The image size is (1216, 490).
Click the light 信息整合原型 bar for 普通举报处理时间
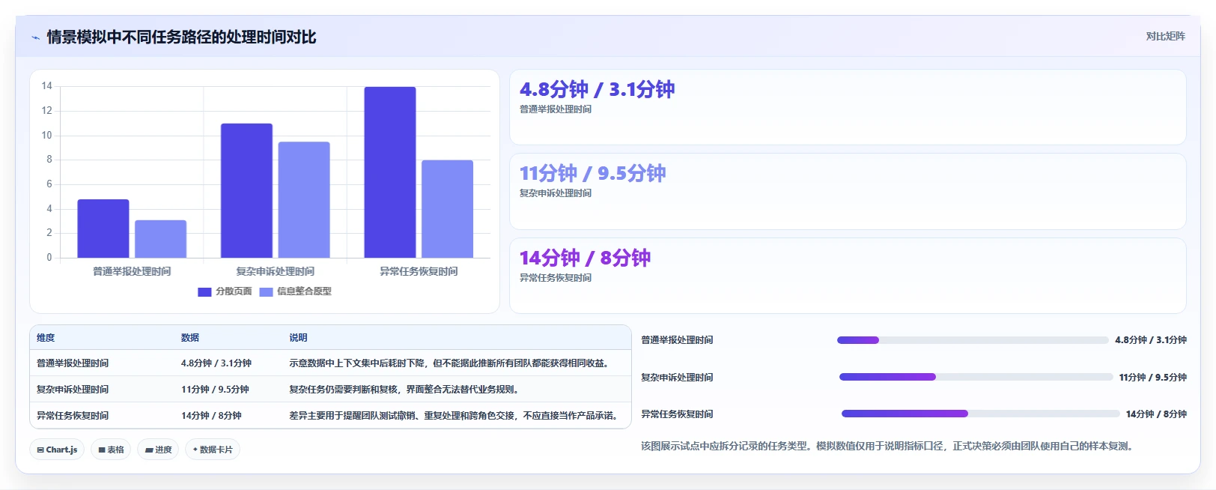point(160,239)
